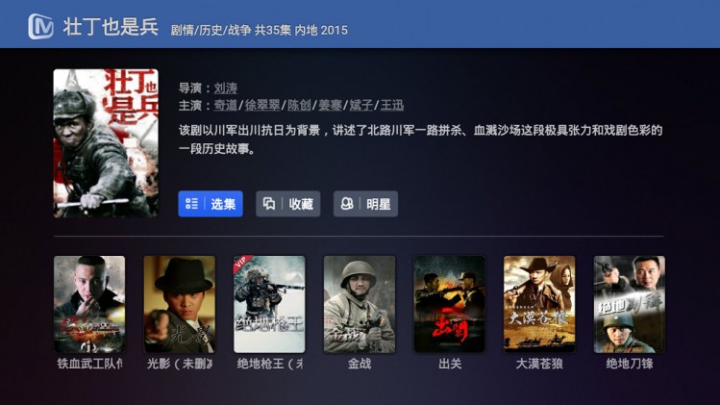
Task: Click the Mango TV logo icon
Action: point(41,26)
